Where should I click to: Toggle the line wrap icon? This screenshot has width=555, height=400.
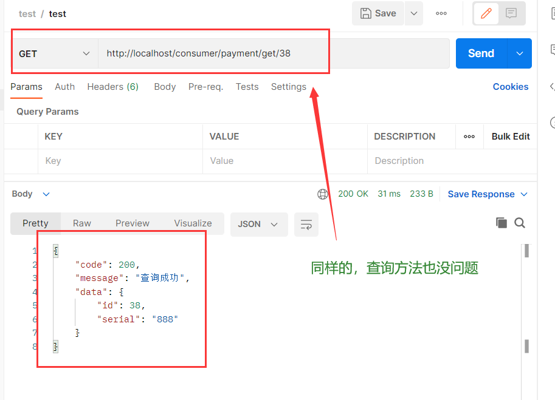coord(306,225)
